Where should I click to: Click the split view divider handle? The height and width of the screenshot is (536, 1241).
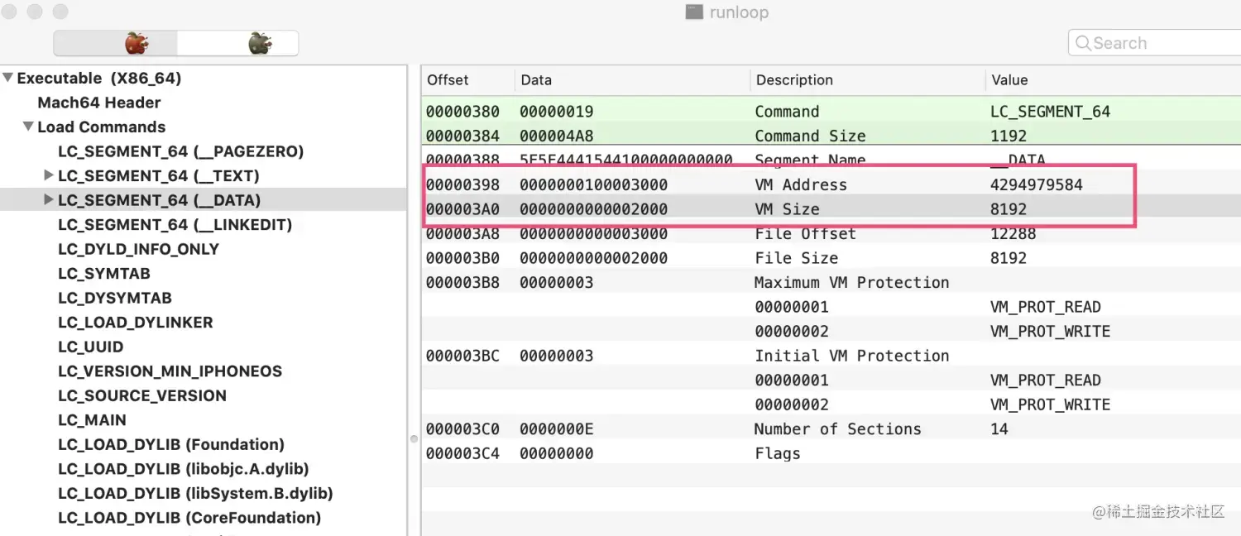click(x=414, y=438)
